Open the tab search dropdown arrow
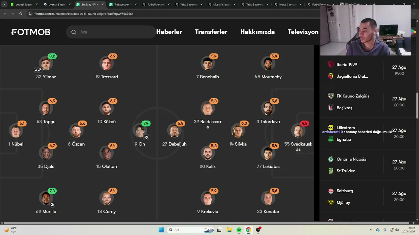The height and width of the screenshot is (235, 419). click(x=4, y=5)
